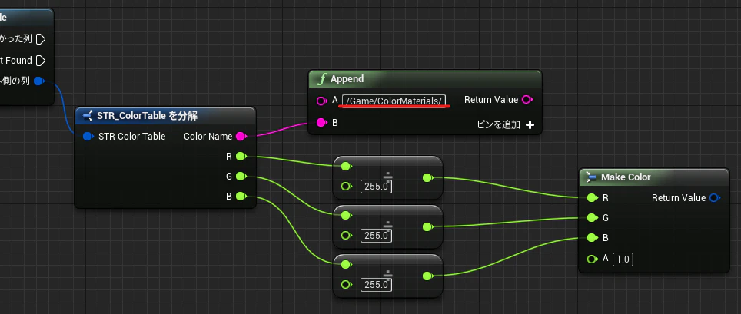Click the middle divide node's upper input pin
The width and height of the screenshot is (741, 314).
click(346, 215)
